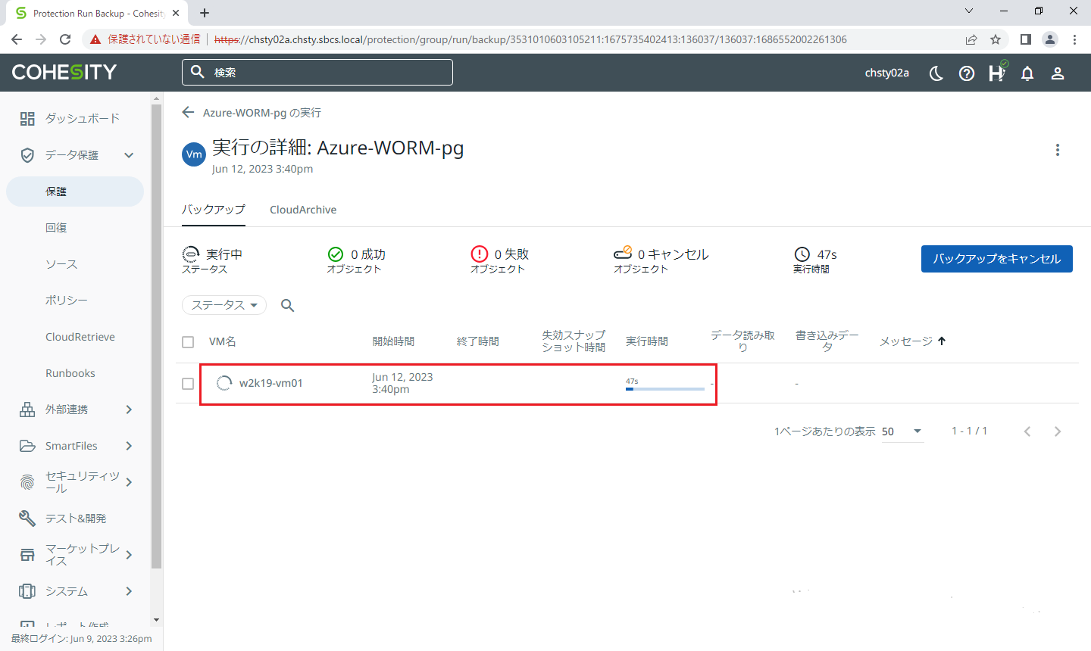Sort by メッセージ column arrow
The height and width of the screenshot is (651, 1091).
[942, 341]
